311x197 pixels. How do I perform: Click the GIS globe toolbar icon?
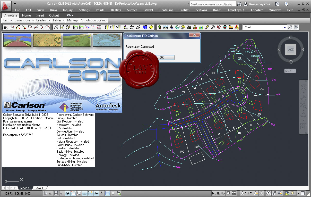(177, 27)
